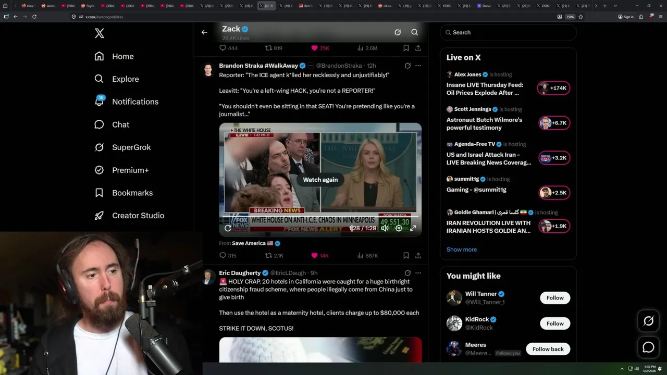The width and height of the screenshot is (667, 375).
Task: Open the Eric Daugherty post image
Action: click(320, 349)
